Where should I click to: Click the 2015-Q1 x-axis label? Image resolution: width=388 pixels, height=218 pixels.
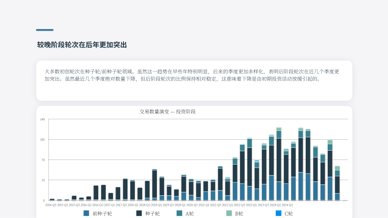[x=62, y=205]
